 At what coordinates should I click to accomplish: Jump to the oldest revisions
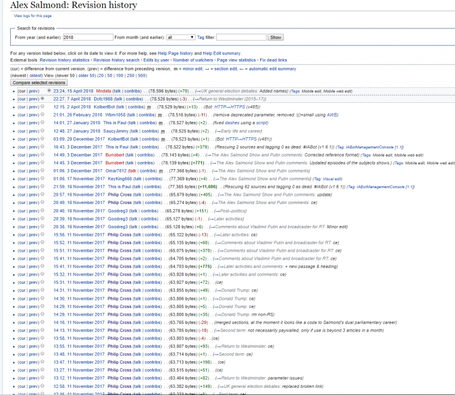point(36,76)
